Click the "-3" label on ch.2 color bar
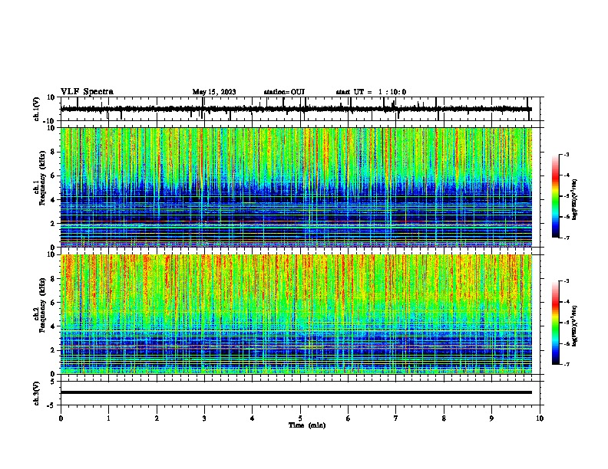Image resolution: width=608 pixels, height=469 pixels. 566,281
